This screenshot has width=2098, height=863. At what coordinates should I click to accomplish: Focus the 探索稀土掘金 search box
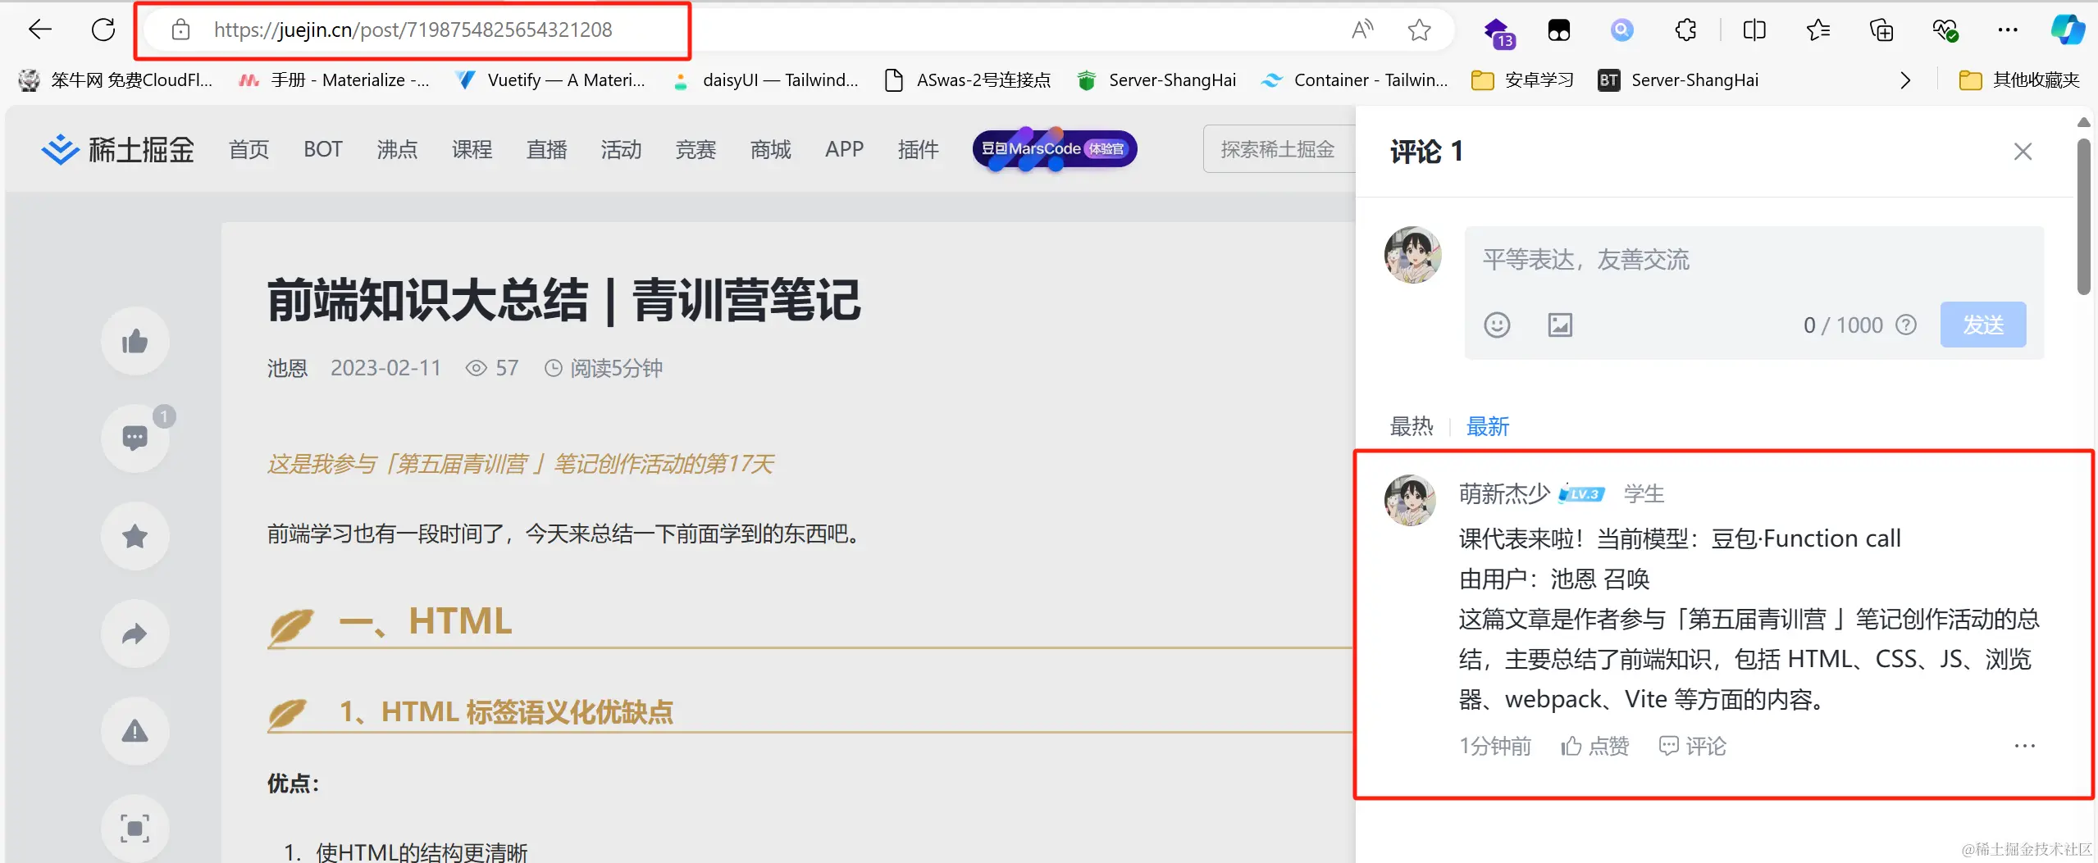(1279, 149)
